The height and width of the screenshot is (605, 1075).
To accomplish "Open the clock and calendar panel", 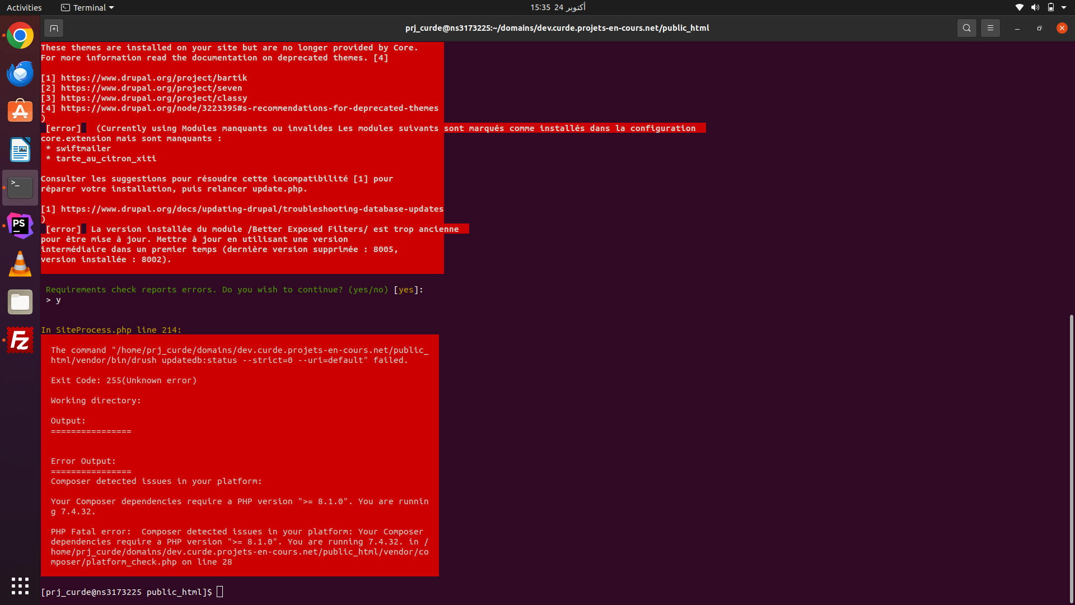I will click(558, 7).
